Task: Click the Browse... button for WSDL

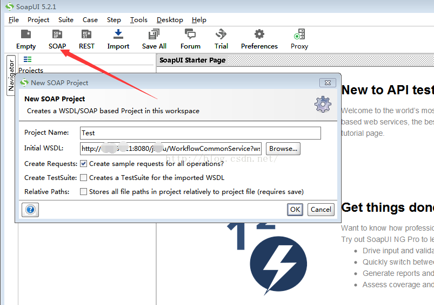Action: pyautogui.click(x=283, y=149)
